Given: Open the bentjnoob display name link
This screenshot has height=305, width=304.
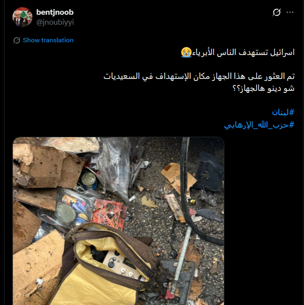Looking at the screenshot, I should pyautogui.click(x=55, y=12).
